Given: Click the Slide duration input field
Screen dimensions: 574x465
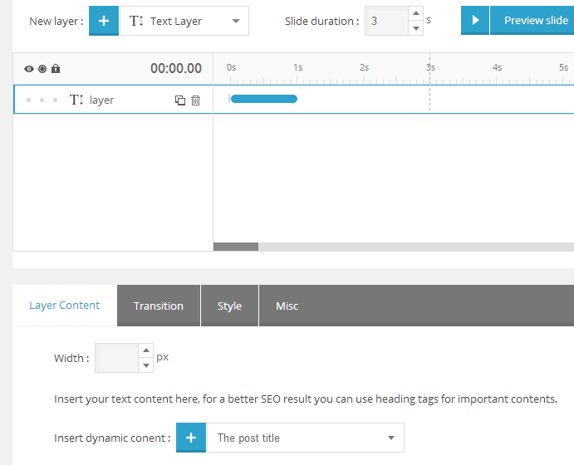Looking at the screenshot, I should 386,21.
